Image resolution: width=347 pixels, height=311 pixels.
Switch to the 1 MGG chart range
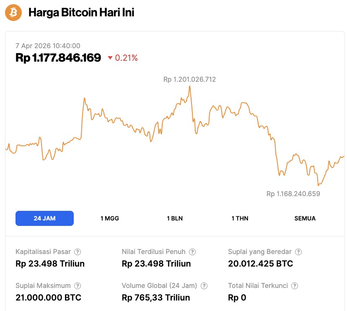pyautogui.click(x=110, y=218)
